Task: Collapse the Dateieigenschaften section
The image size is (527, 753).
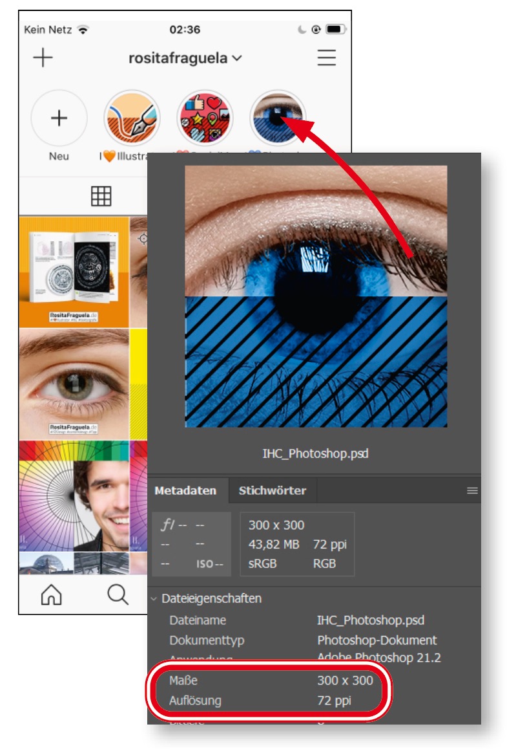Action: click(x=154, y=599)
